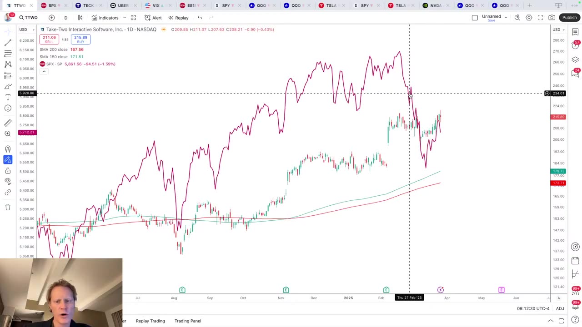582x327 pixels.
Task: Open the calendar panel icon
Action: point(575,261)
